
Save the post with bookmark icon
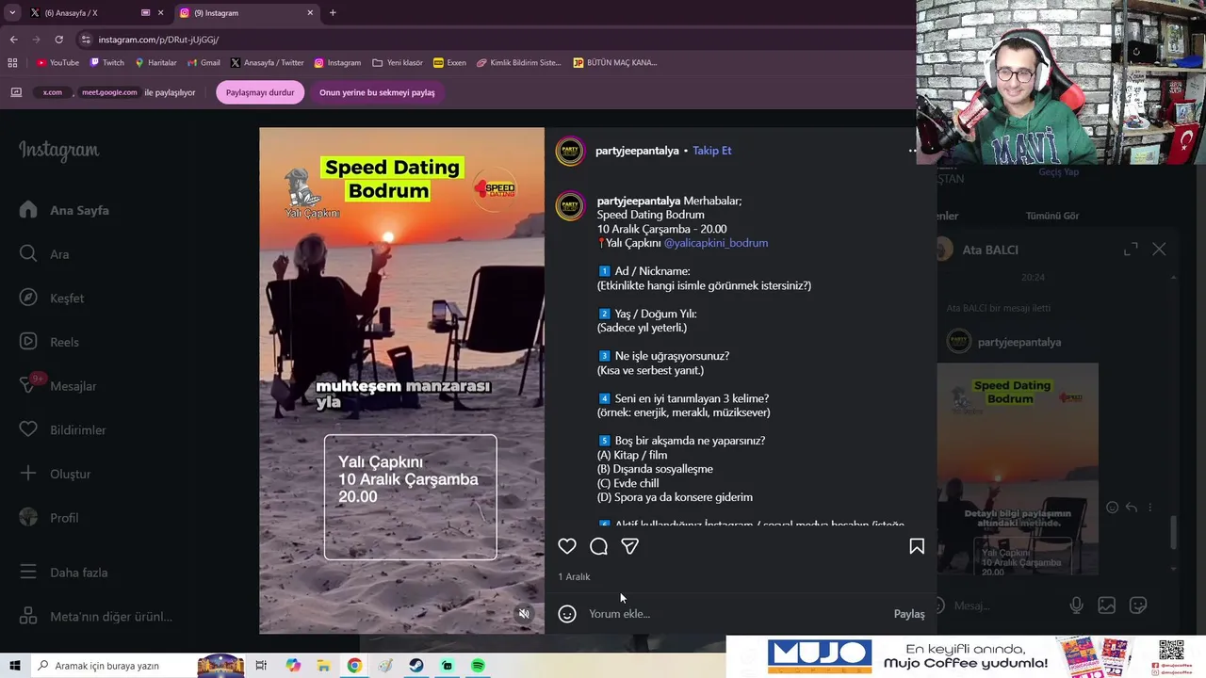[x=917, y=546]
